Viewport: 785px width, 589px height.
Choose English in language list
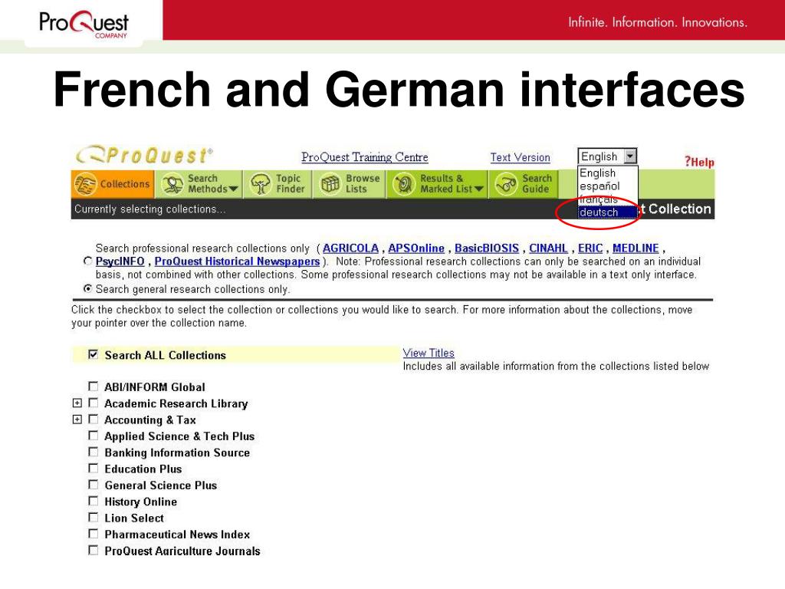(608, 173)
